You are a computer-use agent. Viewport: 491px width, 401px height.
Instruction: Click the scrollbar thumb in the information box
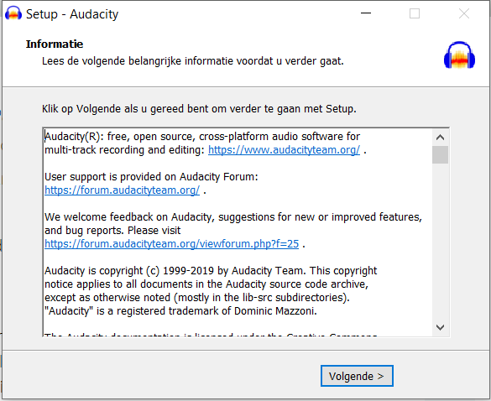[441, 154]
